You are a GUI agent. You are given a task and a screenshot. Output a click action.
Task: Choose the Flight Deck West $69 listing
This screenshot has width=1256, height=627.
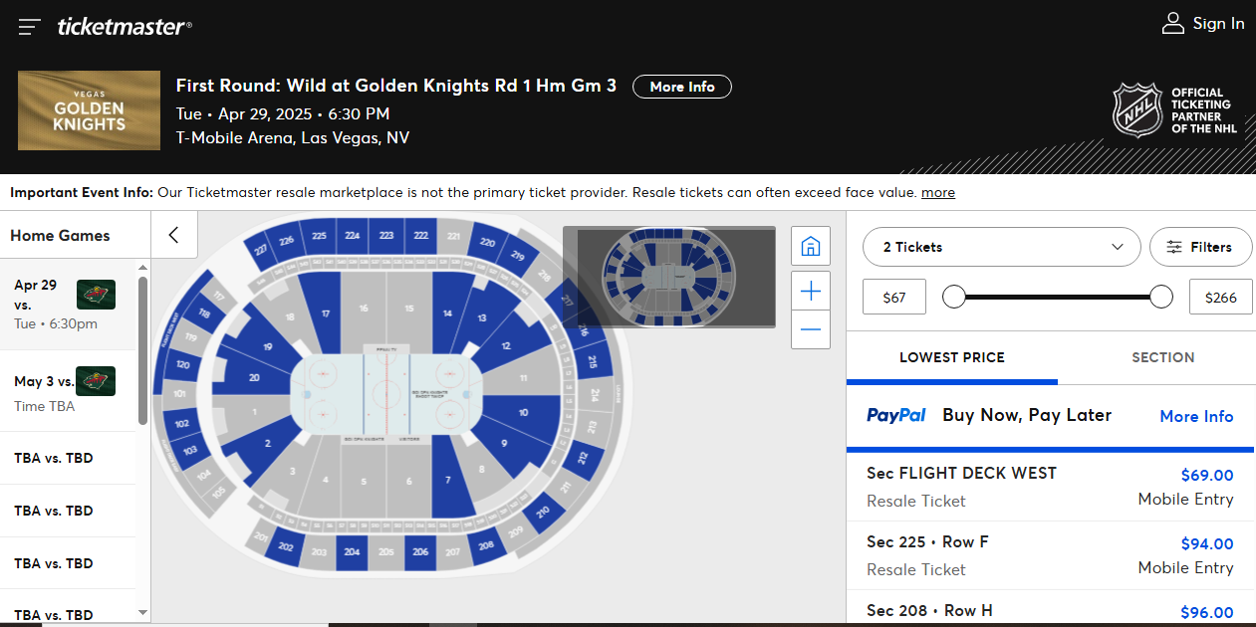[x=1050, y=486]
